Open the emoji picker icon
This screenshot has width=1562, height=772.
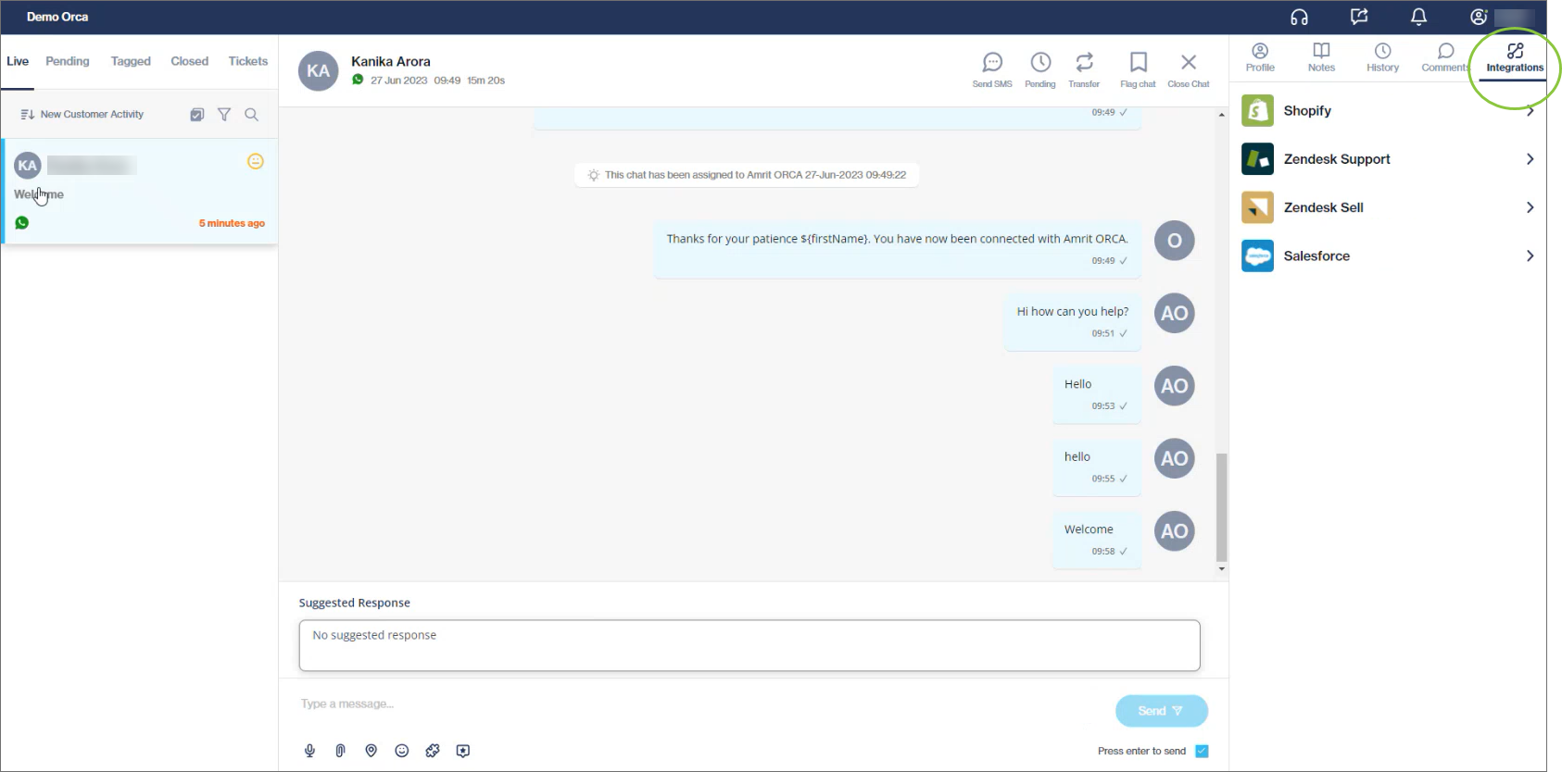click(401, 751)
